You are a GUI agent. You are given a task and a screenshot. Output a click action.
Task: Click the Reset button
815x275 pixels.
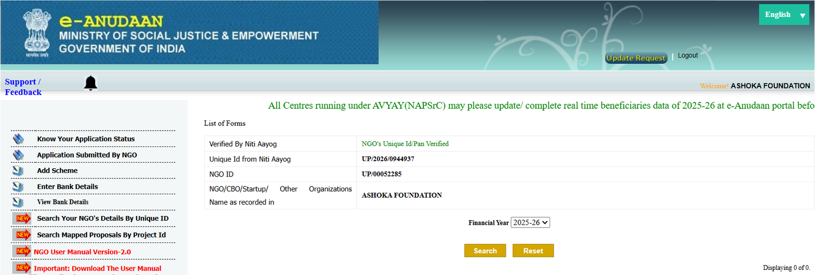(x=533, y=251)
